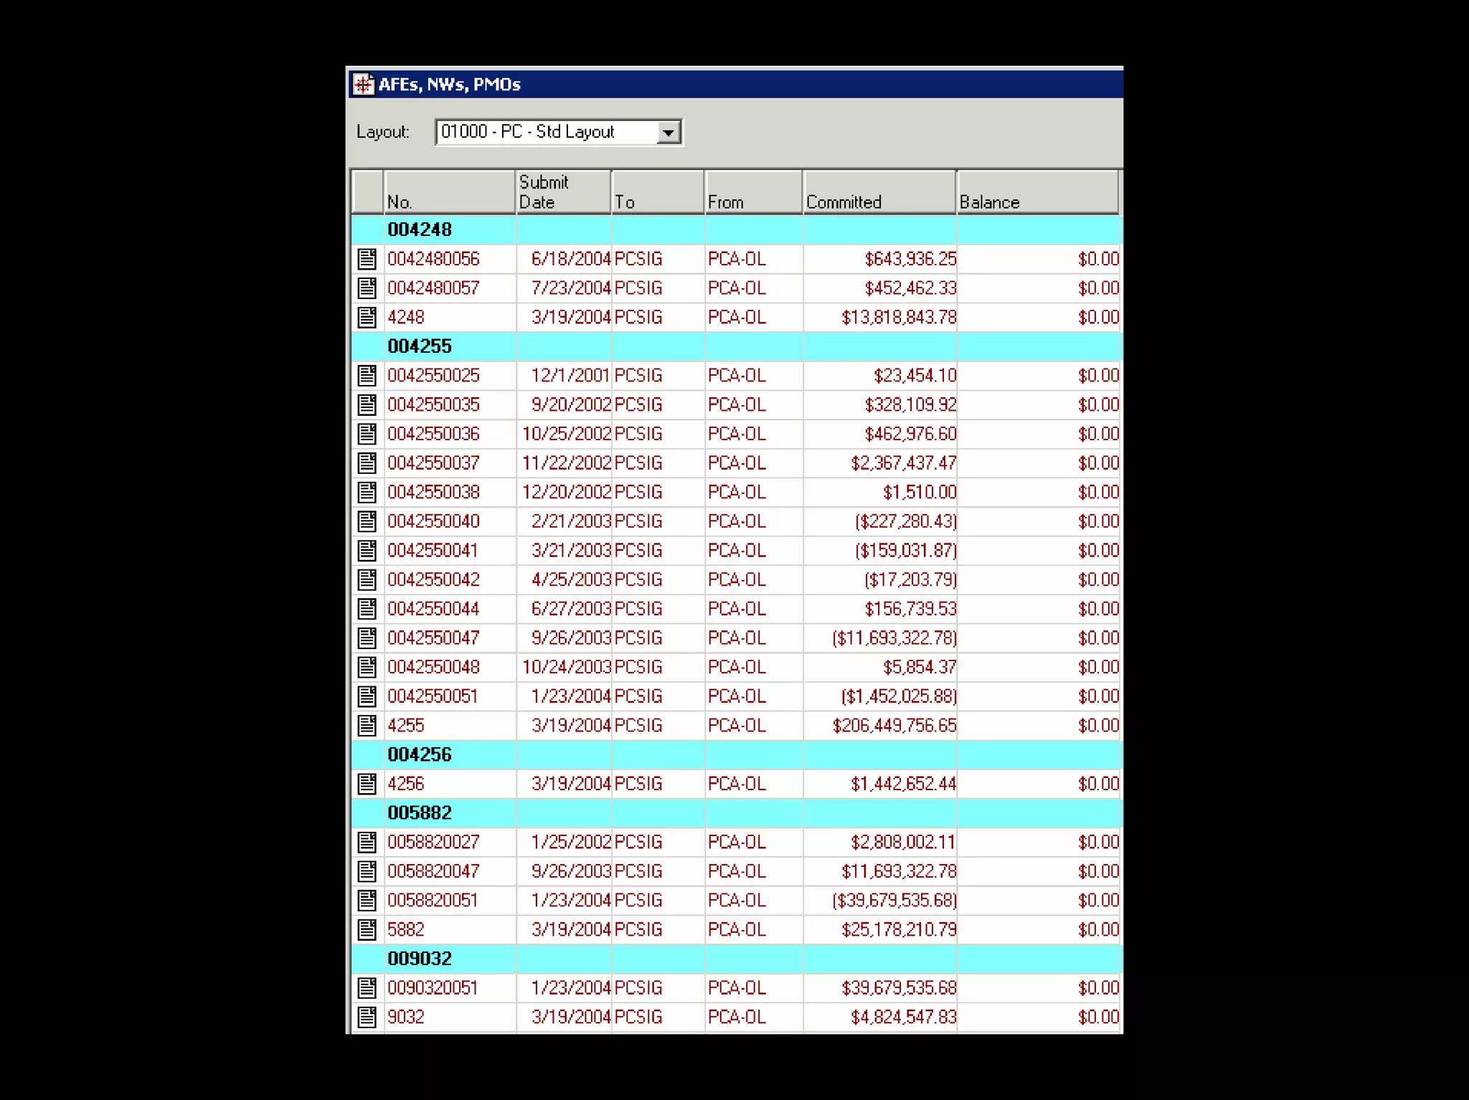Click document icon beside record 4248
Image resolution: width=1469 pixels, height=1100 pixels.
pyautogui.click(x=367, y=317)
